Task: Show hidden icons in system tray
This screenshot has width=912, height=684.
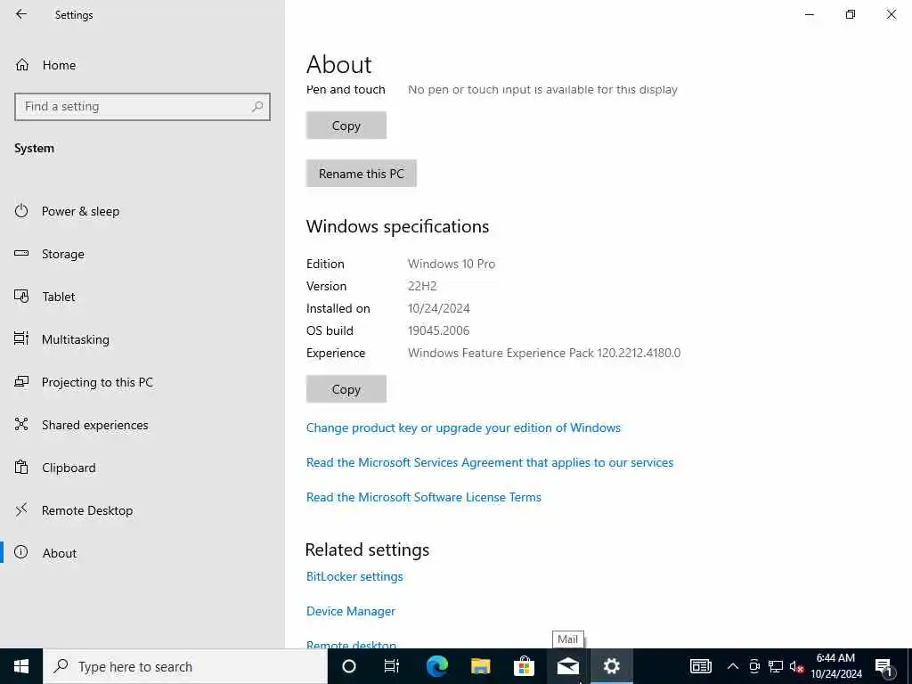Action: click(733, 666)
